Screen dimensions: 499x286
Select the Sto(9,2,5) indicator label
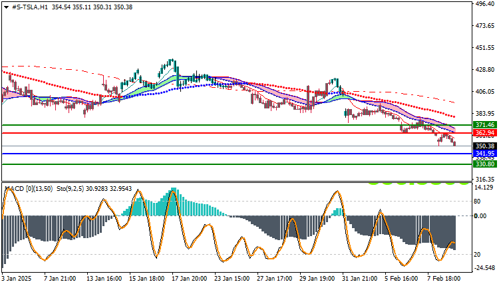click(70, 189)
